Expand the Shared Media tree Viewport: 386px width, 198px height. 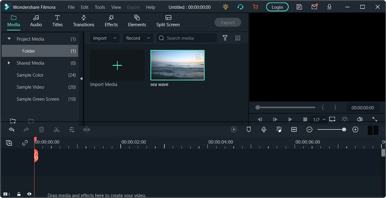tap(9, 63)
